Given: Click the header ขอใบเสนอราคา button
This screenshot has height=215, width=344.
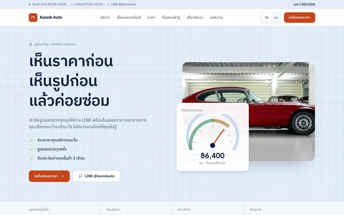Looking at the screenshot, I should (299, 18).
